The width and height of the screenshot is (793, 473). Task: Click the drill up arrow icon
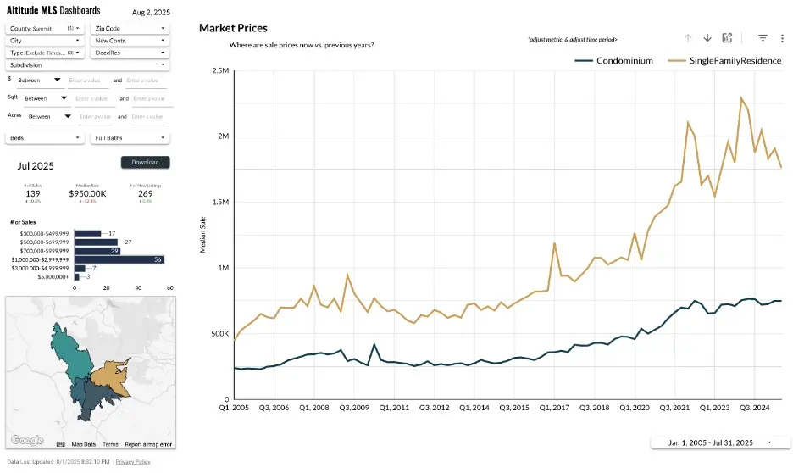(688, 38)
